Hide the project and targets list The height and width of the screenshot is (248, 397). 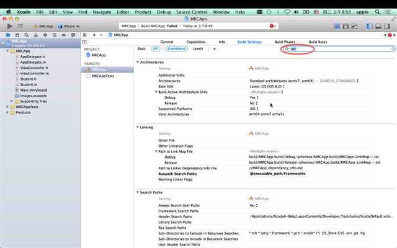84,42
